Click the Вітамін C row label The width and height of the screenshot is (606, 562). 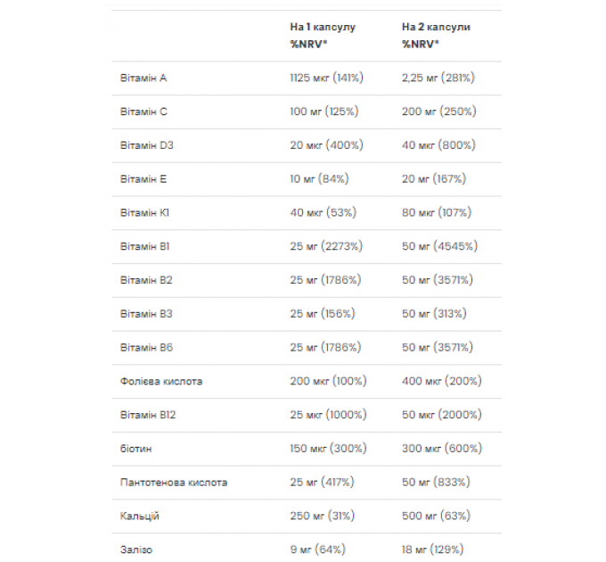point(143,112)
